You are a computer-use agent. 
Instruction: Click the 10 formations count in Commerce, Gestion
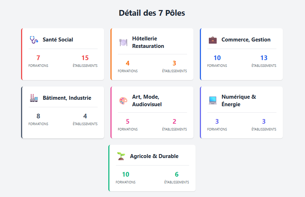(217, 58)
